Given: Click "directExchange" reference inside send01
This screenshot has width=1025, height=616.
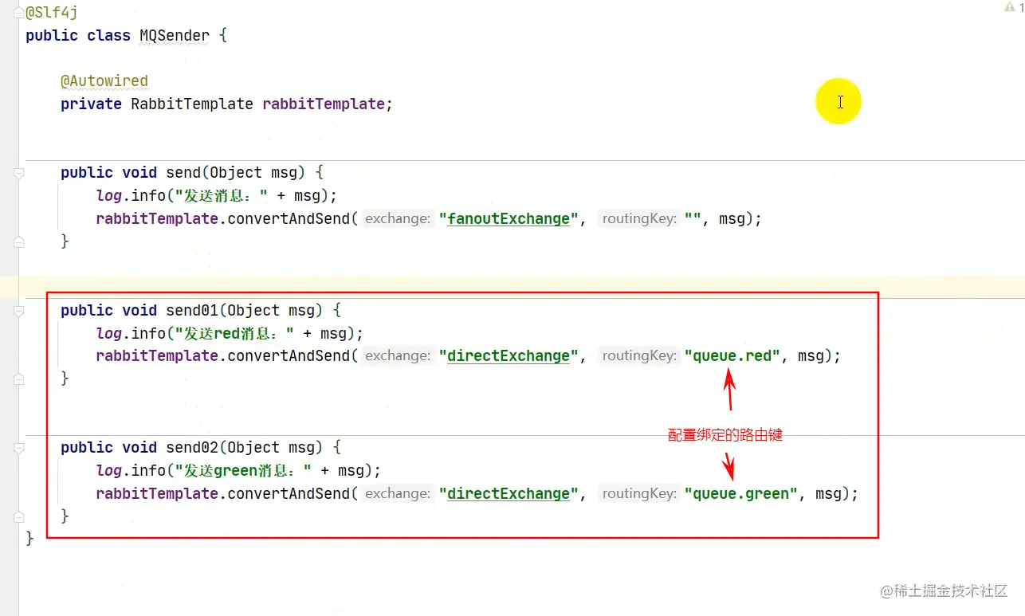Looking at the screenshot, I should click(509, 356).
